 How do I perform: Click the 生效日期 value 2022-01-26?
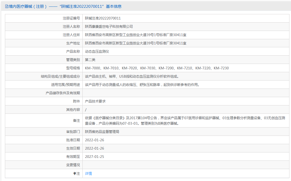pyautogui.click(x=94, y=148)
